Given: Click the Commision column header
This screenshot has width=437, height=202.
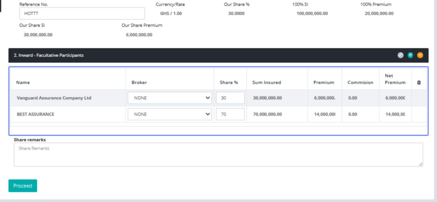Looking at the screenshot, I should pos(360,82).
